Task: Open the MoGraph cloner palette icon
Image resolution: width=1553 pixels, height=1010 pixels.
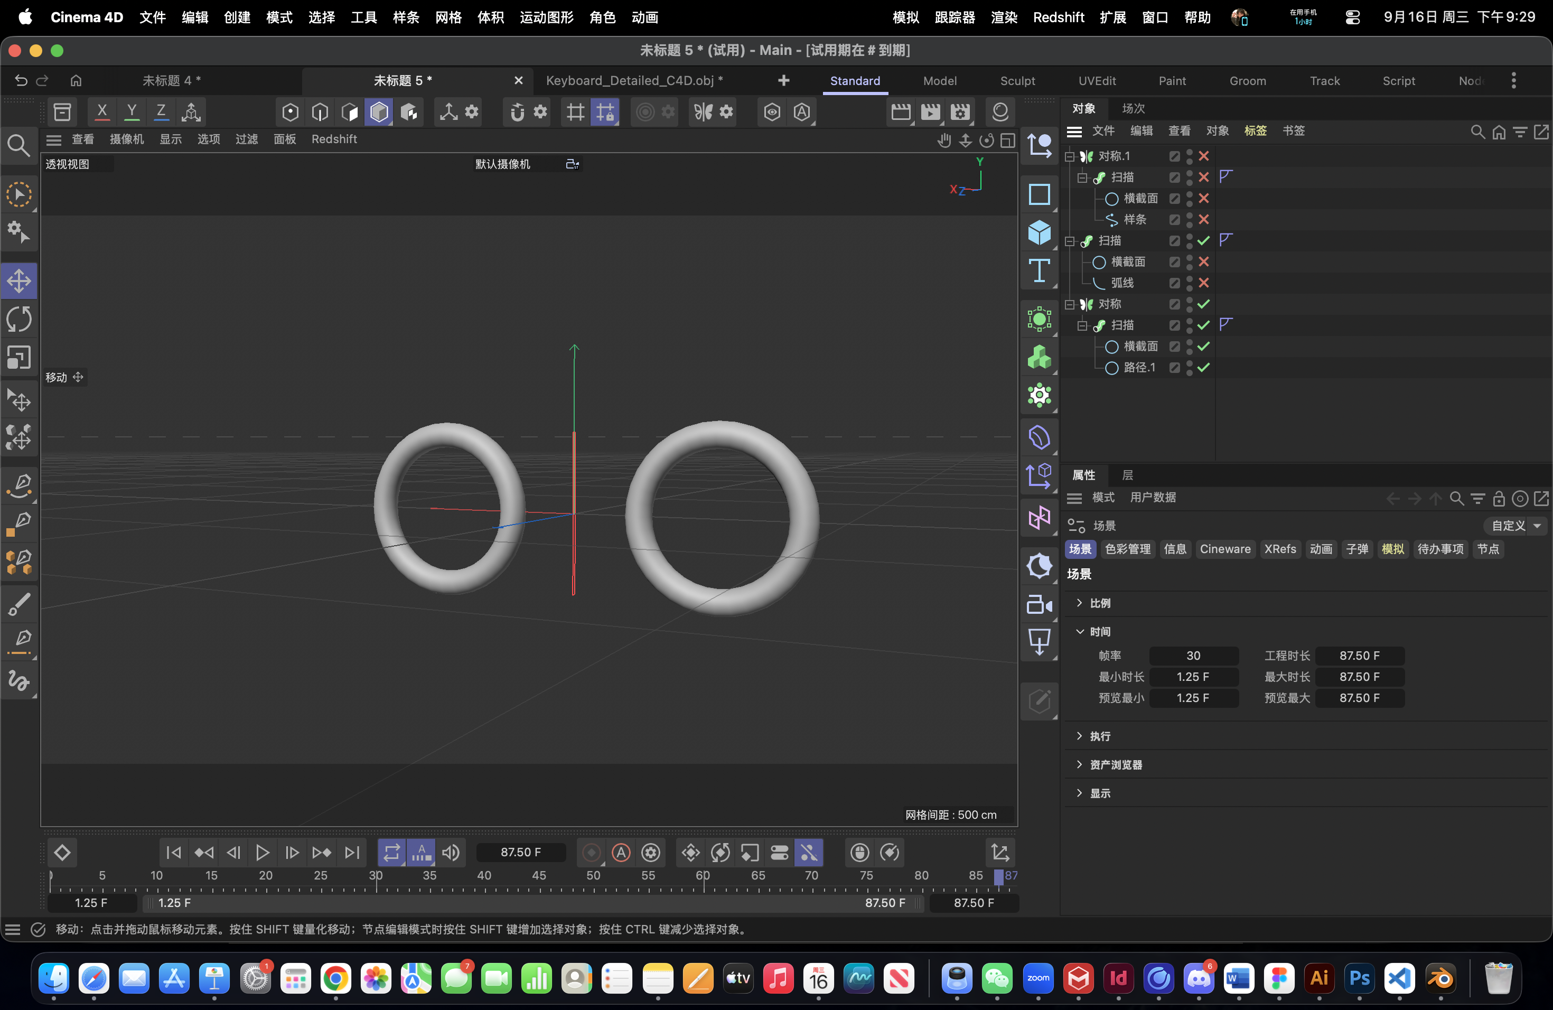Action: pyautogui.click(x=1039, y=357)
